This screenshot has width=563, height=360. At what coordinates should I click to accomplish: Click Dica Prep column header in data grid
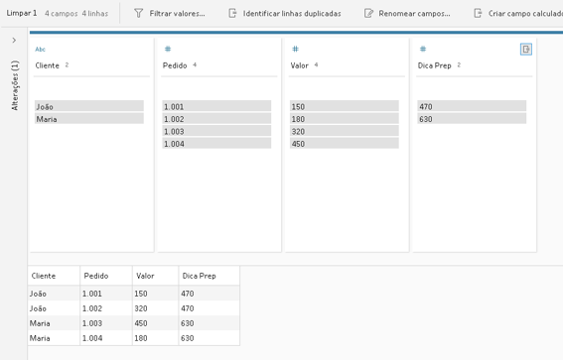[210, 276]
